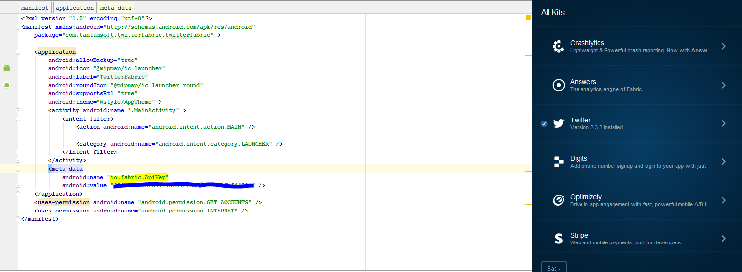
Task: Select the Crashlytics kit title
Action: (587, 43)
